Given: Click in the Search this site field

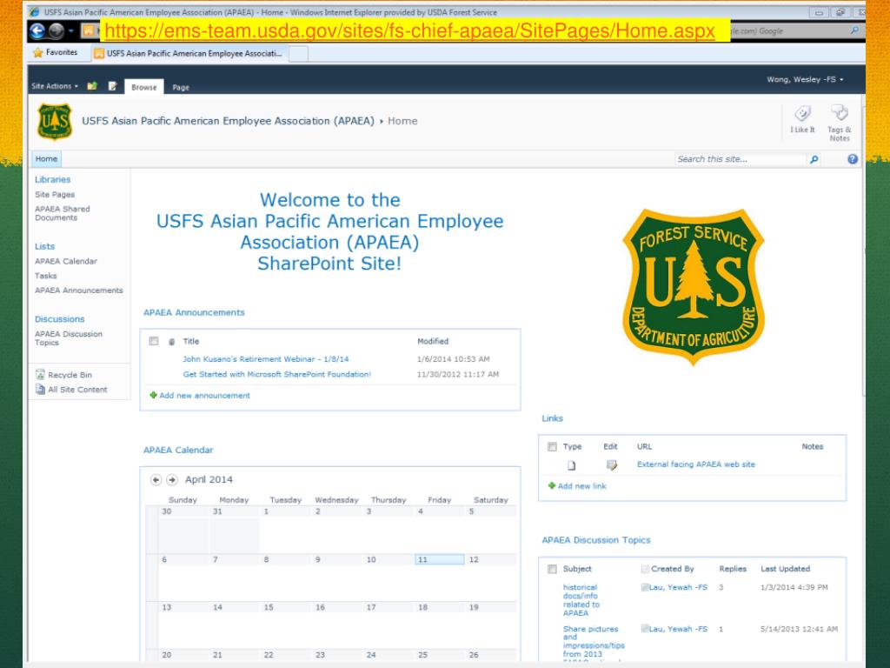Looking at the screenshot, I should click(x=741, y=160).
